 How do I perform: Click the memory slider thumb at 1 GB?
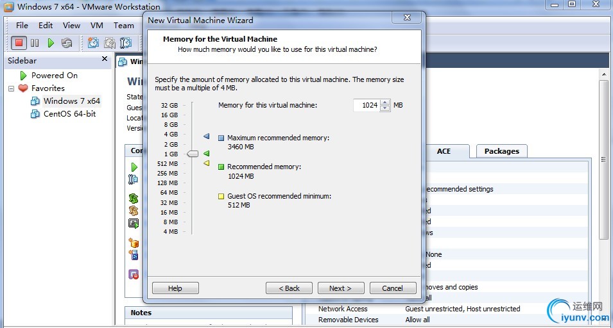(x=193, y=154)
